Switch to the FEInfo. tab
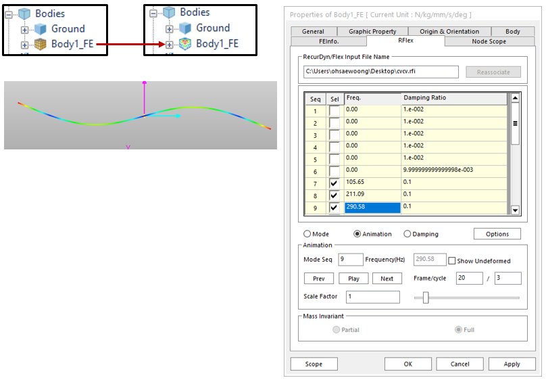546x380 pixels. (x=328, y=41)
